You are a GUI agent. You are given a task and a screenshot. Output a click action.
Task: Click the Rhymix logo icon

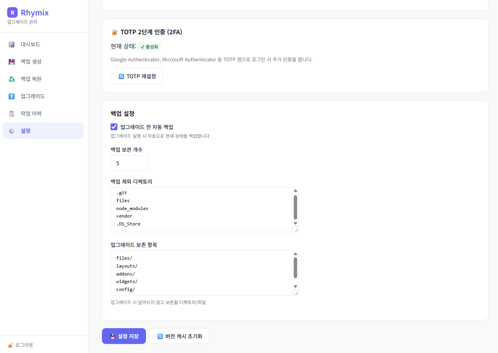click(x=12, y=12)
